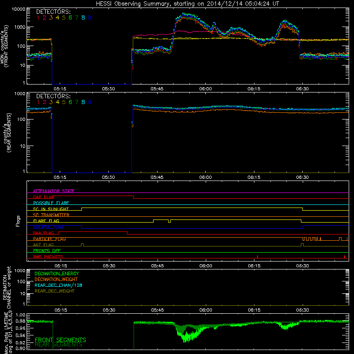Select the PARTICLE_FLAG label
354x354 pixels.
pos(50,239)
